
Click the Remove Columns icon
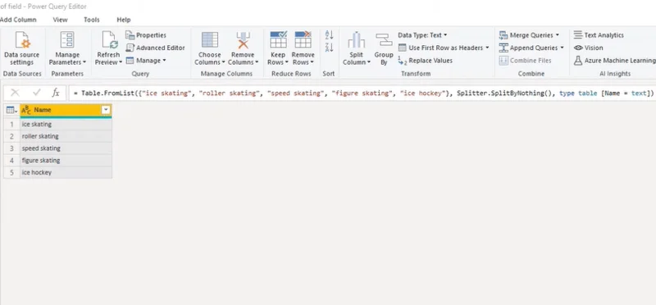pyautogui.click(x=243, y=40)
